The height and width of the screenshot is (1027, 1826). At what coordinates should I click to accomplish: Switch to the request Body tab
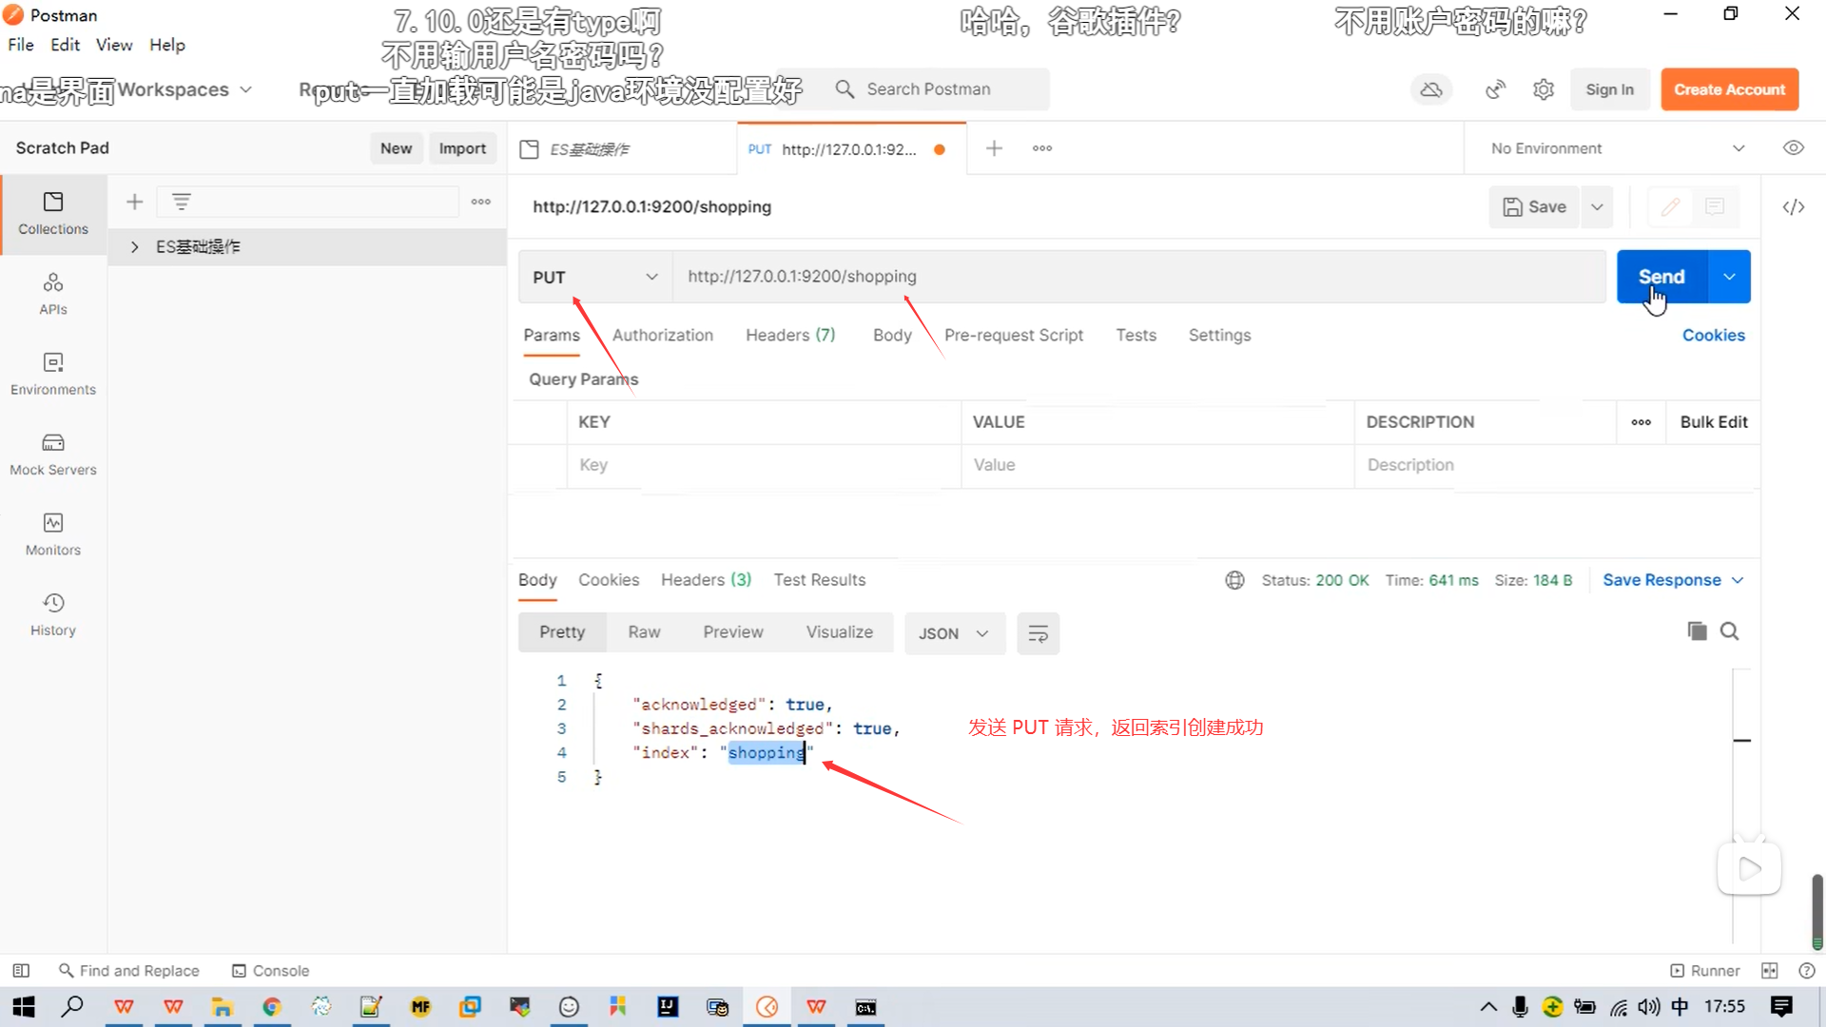click(x=891, y=335)
